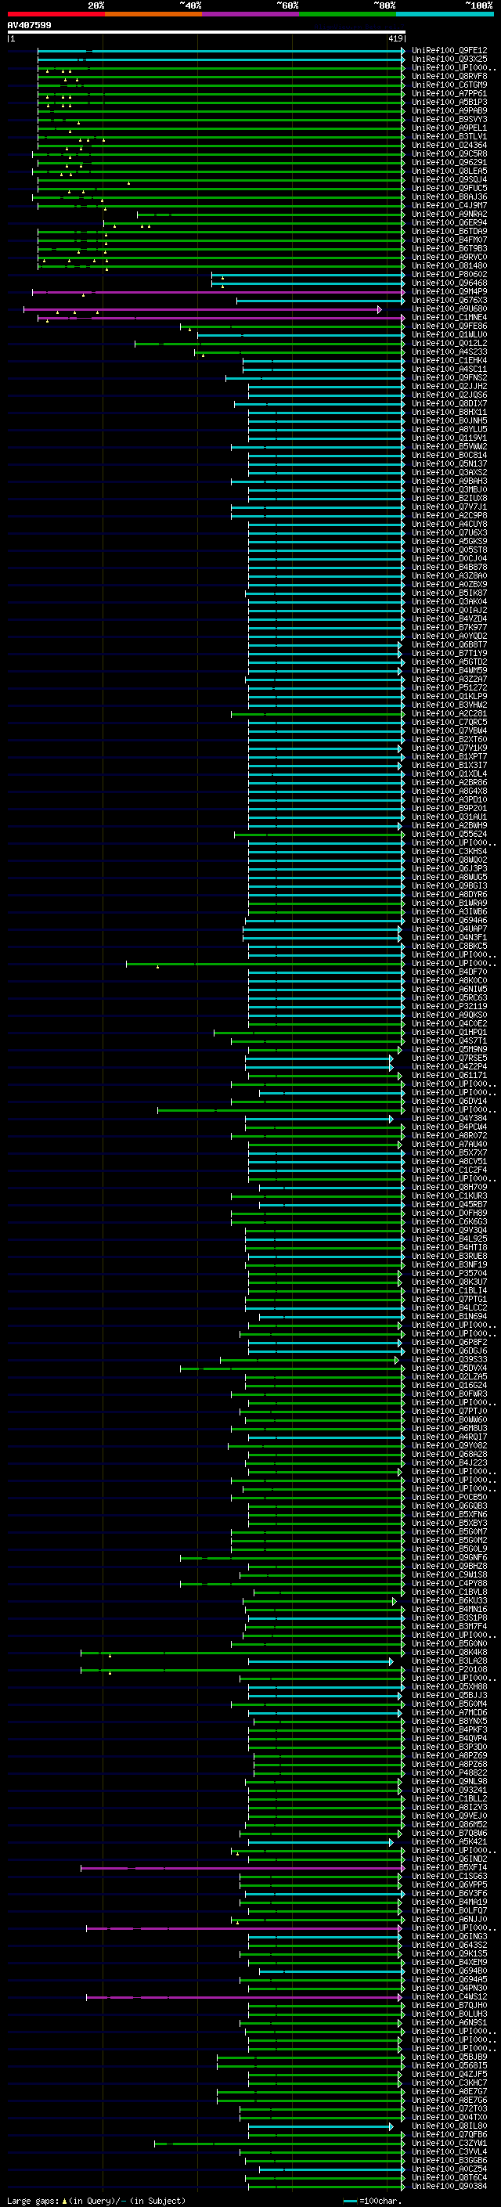The image size is (501, 2207).
Task: Select hit label UniRef100_A2C281
Action: (x=449, y=714)
